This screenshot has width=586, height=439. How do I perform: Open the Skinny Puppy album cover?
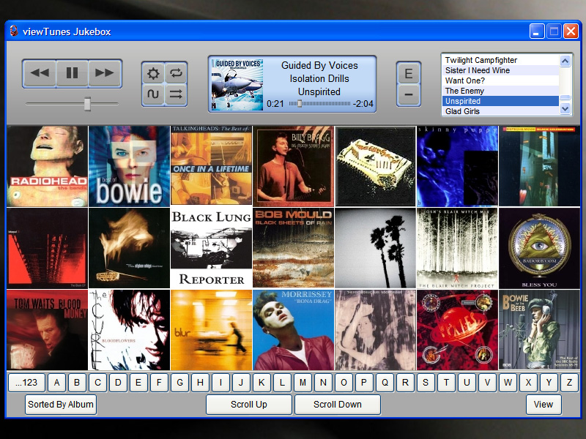(x=457, y=166)
